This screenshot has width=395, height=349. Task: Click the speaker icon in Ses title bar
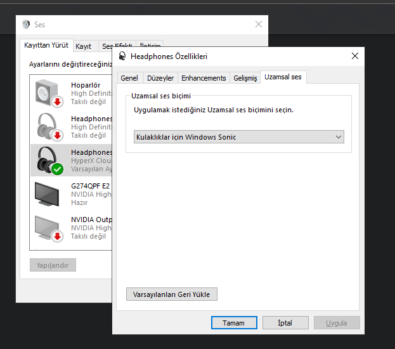click(26, 24)
